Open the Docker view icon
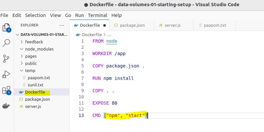Image resolution: width=264 pixels, height=132 pixels. [6, 106]
